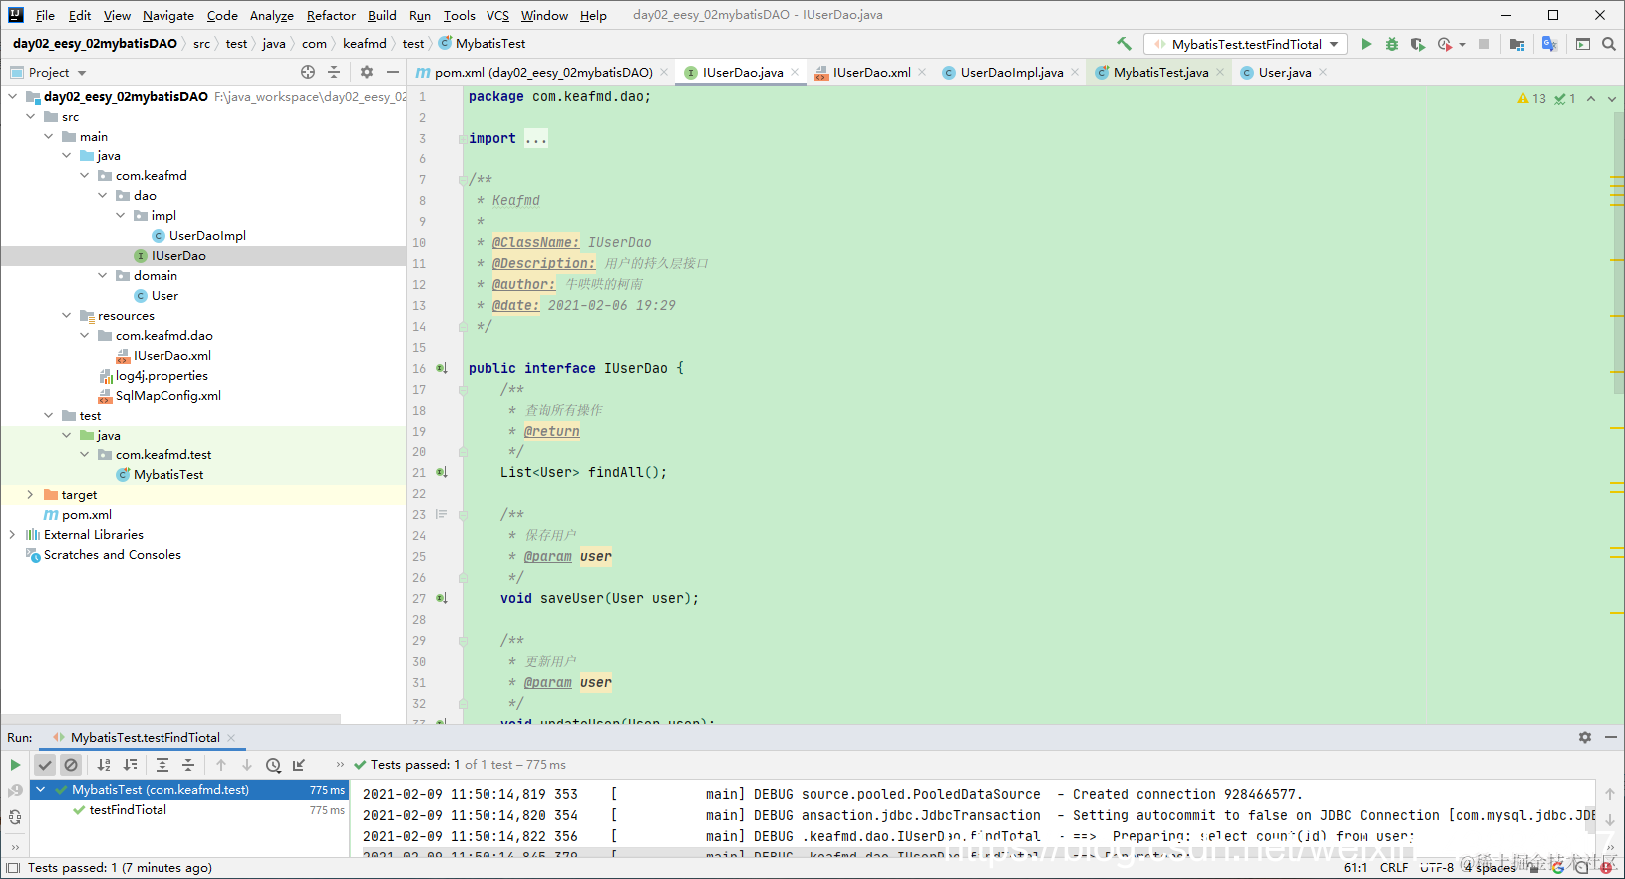Open the run configuration dropdown MybatisTest.testFindTiotal
Viewport: 1625px width, 879px height.
1246,44
